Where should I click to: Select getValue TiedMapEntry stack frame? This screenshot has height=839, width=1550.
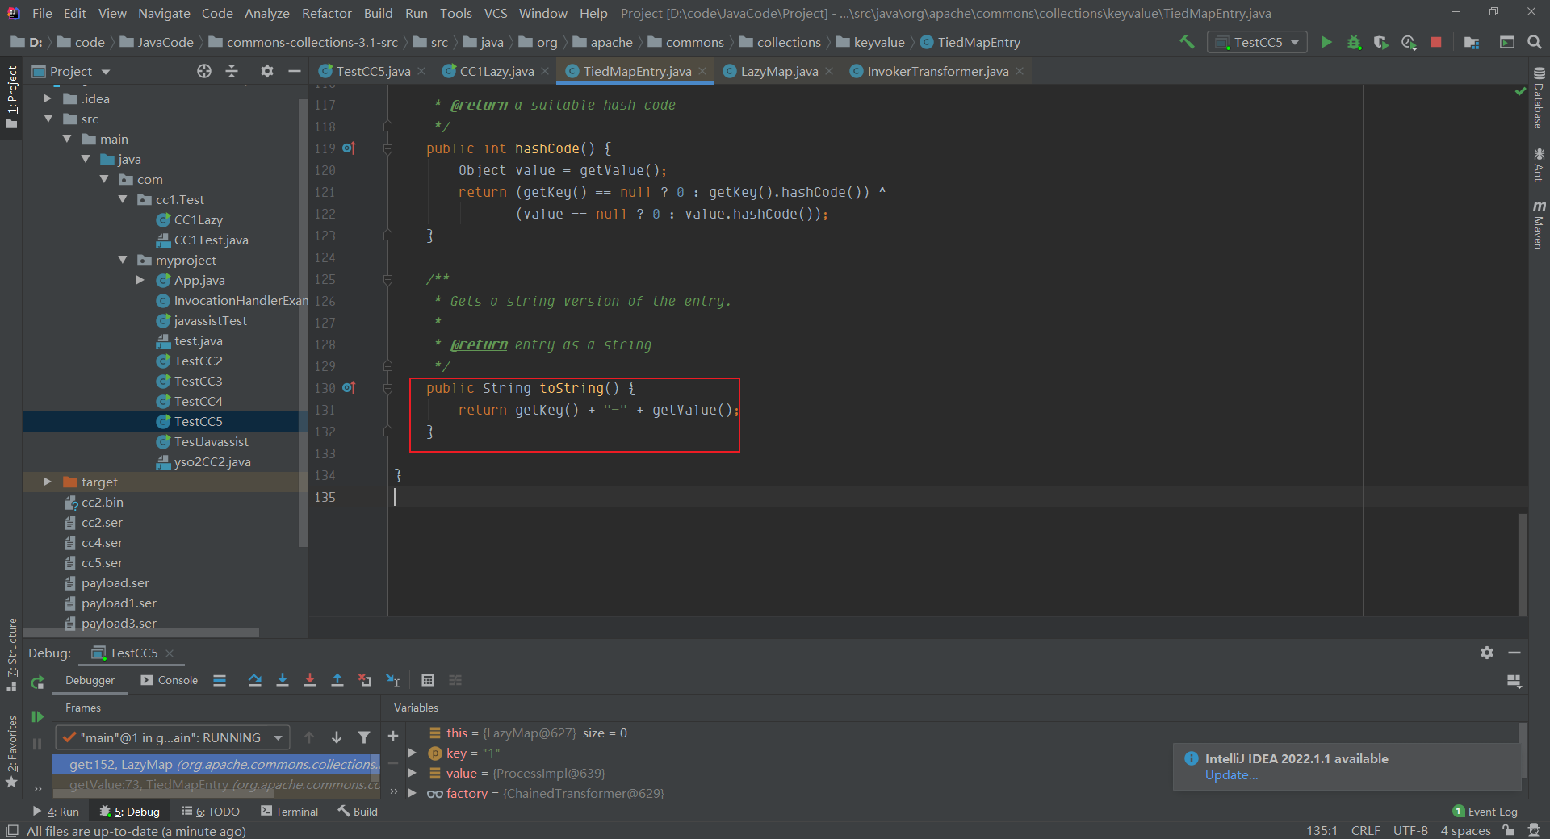tap(216, 784)
